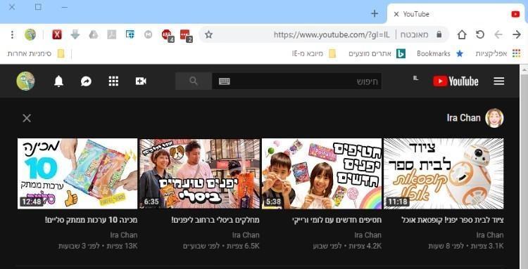Open video title 'חטיפים חדשים עם לומי ורייקי'
The image size is (528, 269).
tap(337, 220)
